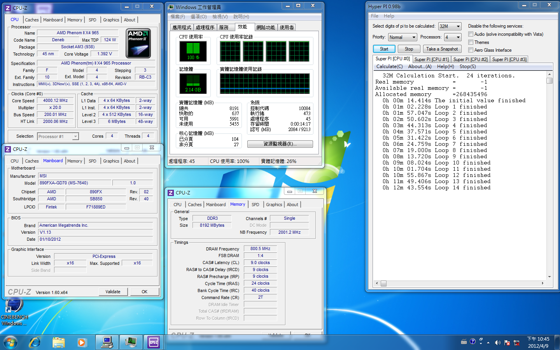Image resolution: width=560 pixels, height=350 pixels.
Task: Click Take a Snapshot button
Action: click(442, 49)
